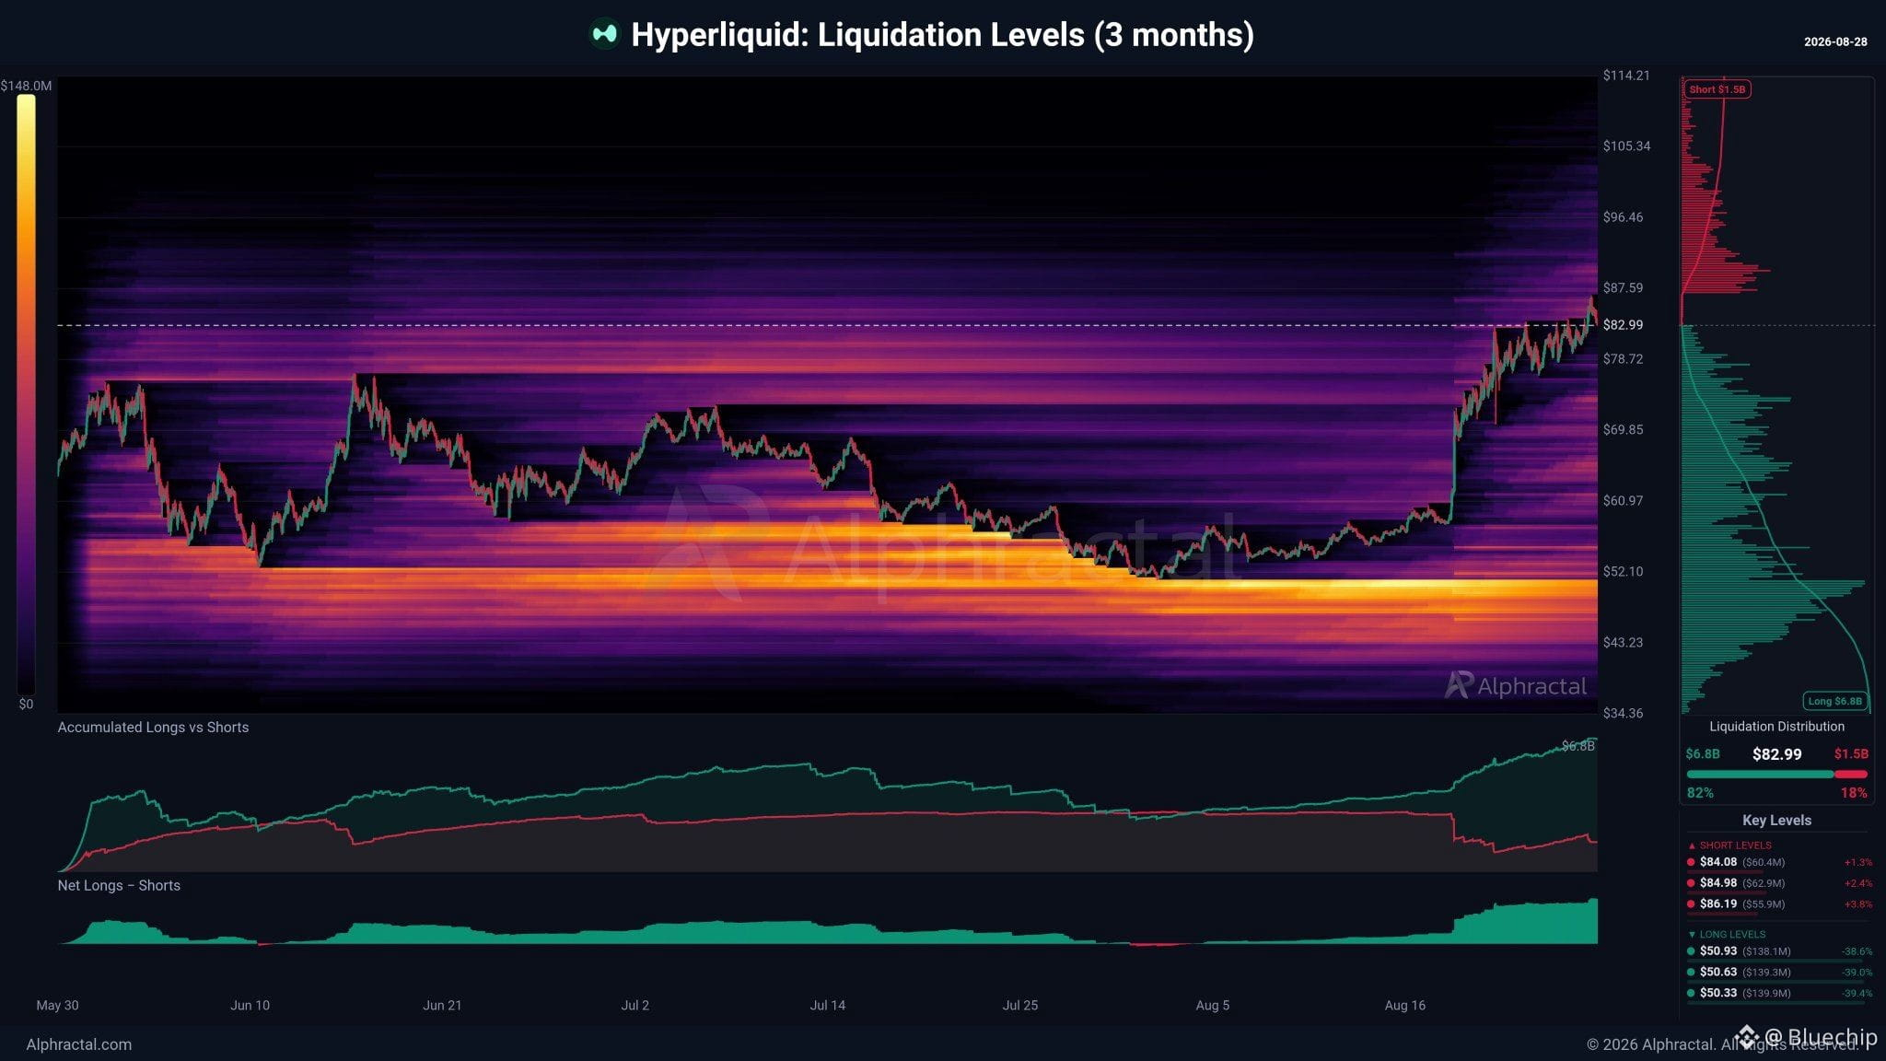Click the "Liquidation Distribution" panel label
The image size is (1886, 1061).
pos(1776,727)
